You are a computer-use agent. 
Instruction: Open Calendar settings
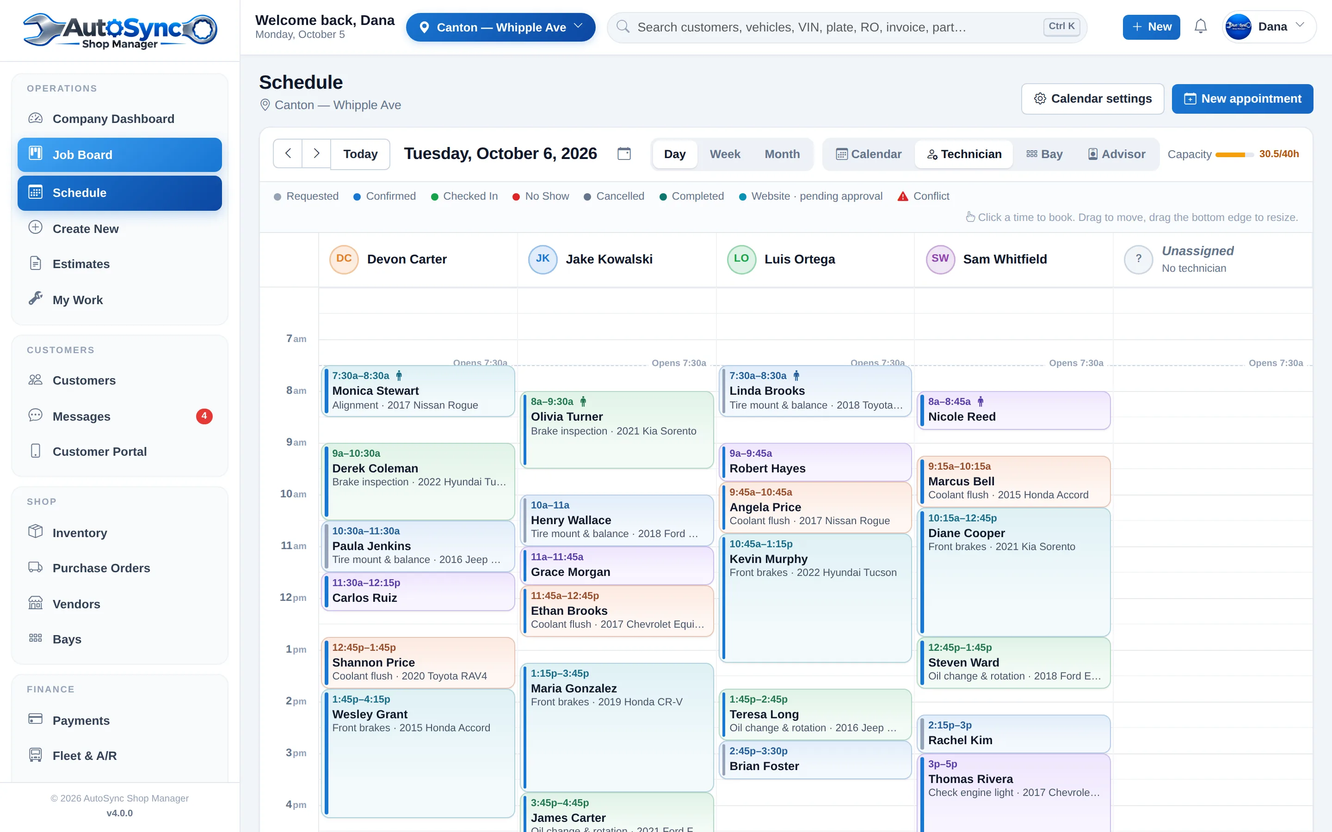pos(1092,98)
